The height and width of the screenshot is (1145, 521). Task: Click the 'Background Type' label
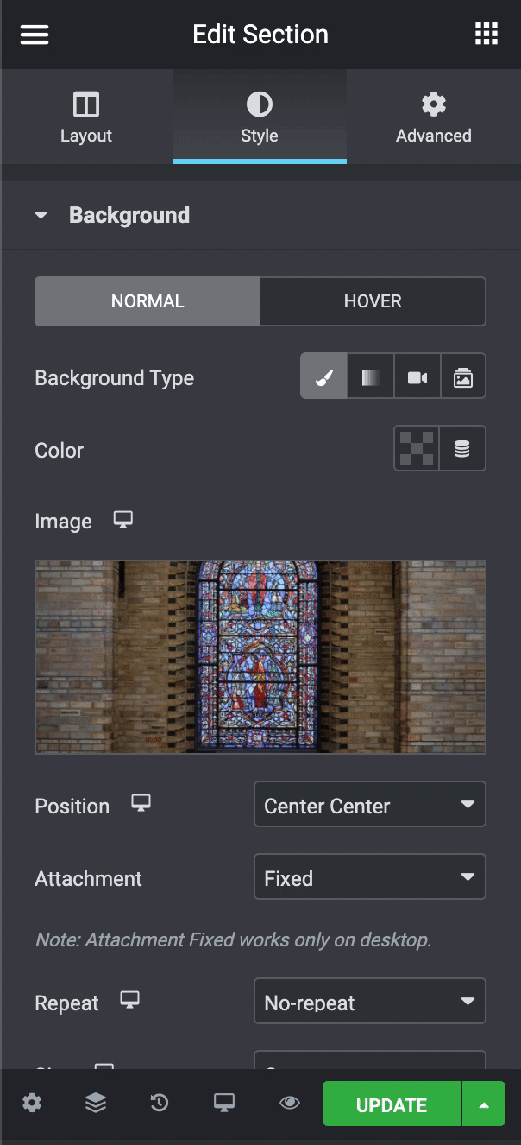(x=114, y=377)
